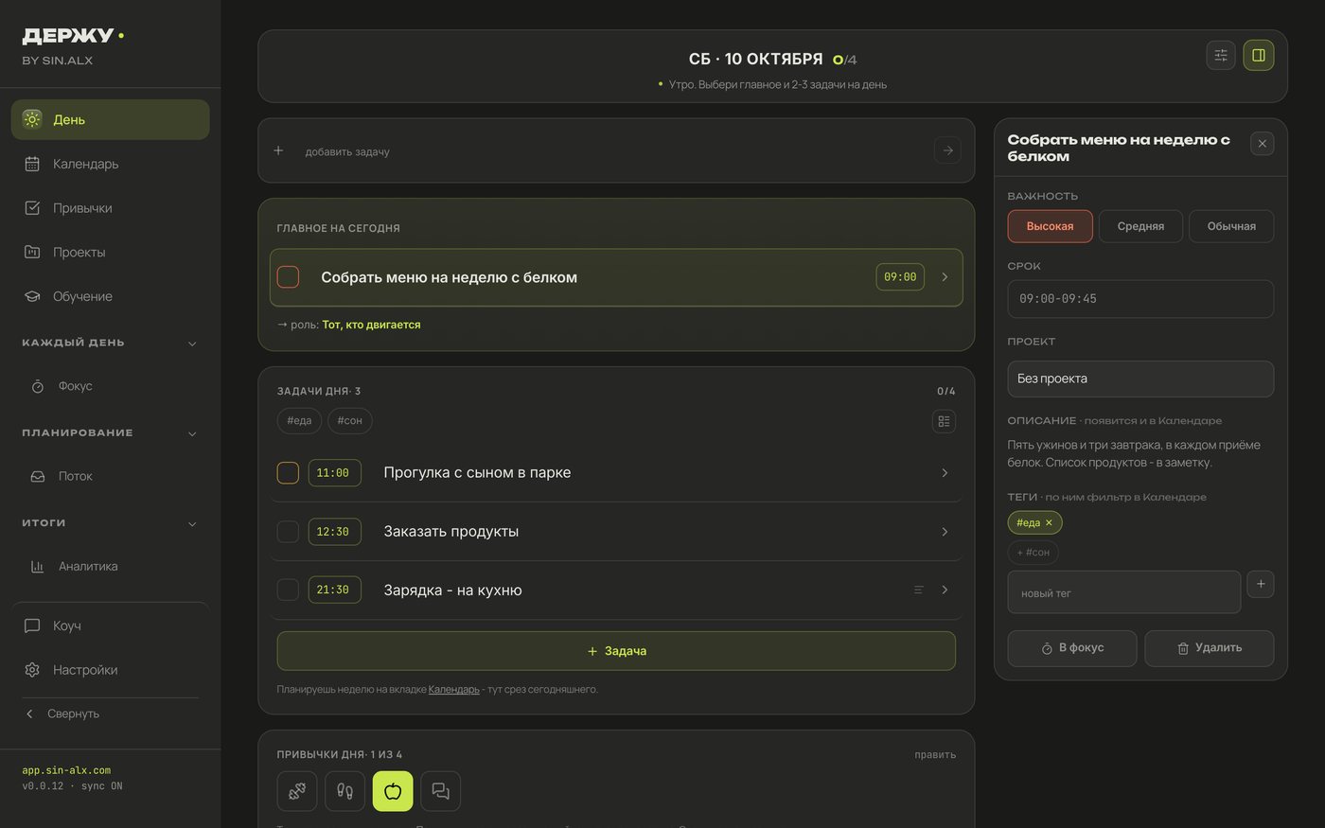Screen dimensions: 1325x828
Task: Follow the Календарь link in hint
Action: pyautogui.click(x=454, y=689)
